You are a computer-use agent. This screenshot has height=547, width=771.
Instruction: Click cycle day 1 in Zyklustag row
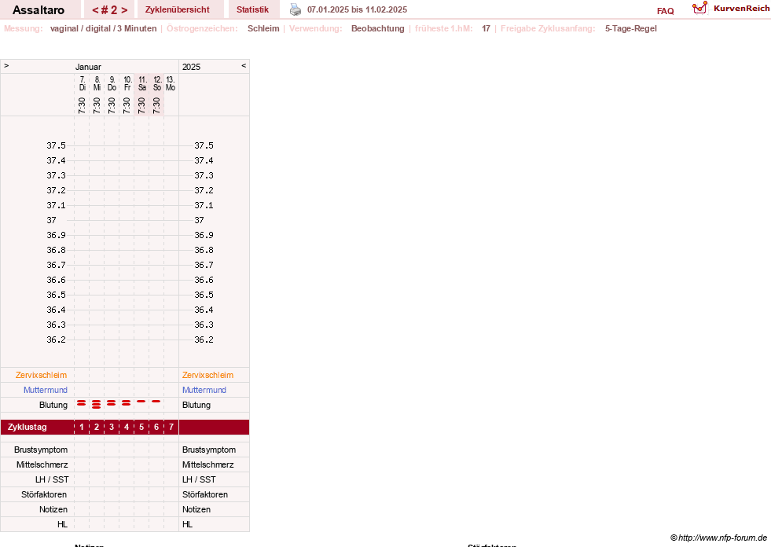tap(82, 427)
